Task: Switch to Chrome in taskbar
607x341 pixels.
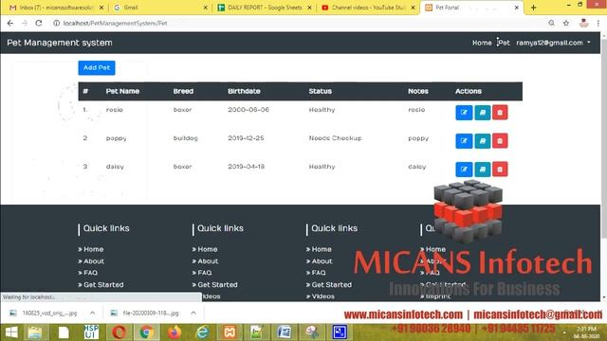Action: point(146,332)
